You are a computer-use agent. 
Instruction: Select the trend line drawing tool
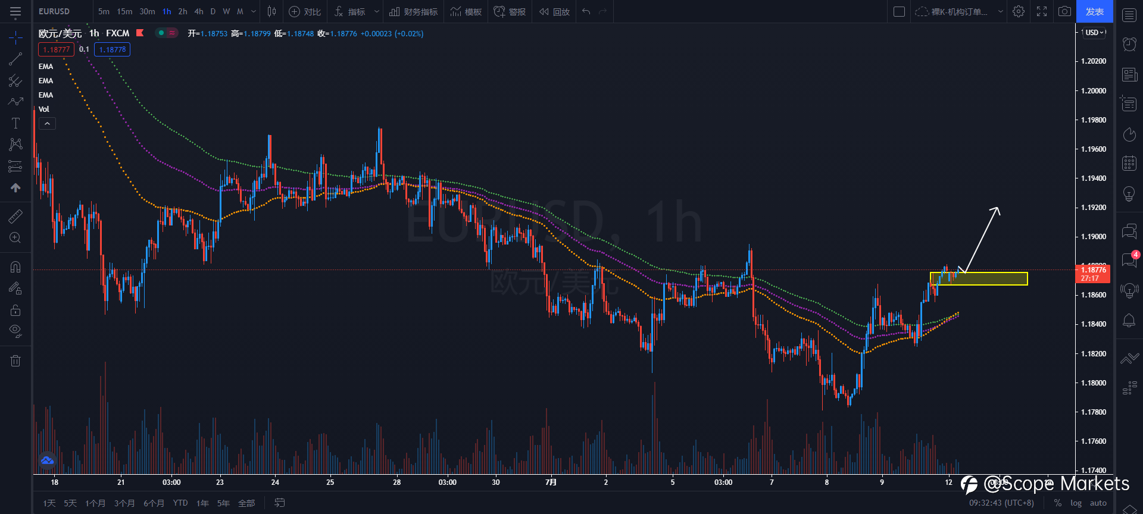(15, 59)
